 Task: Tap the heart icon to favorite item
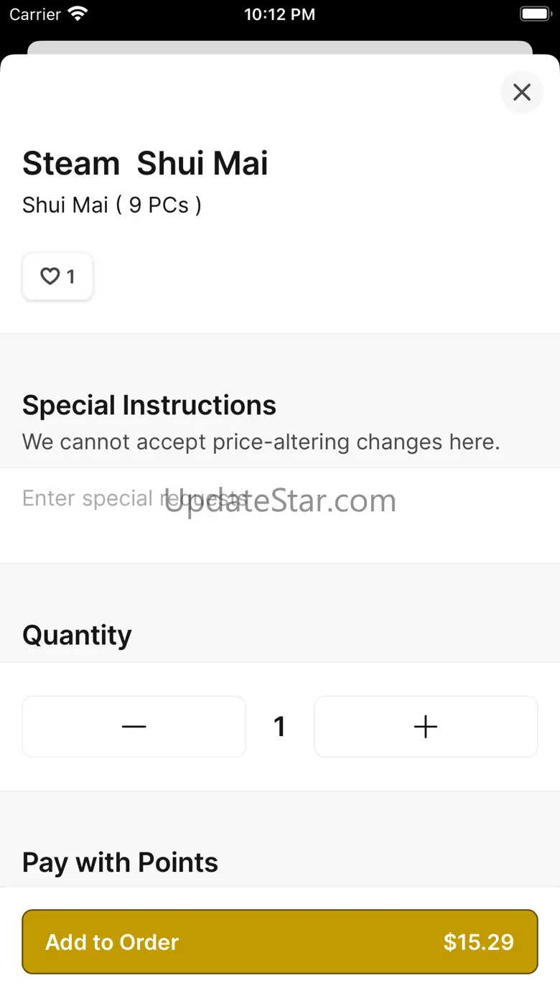[x=49, y=276]
